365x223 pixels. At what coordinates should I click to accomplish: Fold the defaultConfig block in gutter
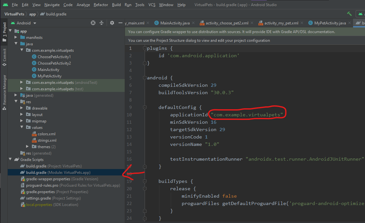click(145, 107)
